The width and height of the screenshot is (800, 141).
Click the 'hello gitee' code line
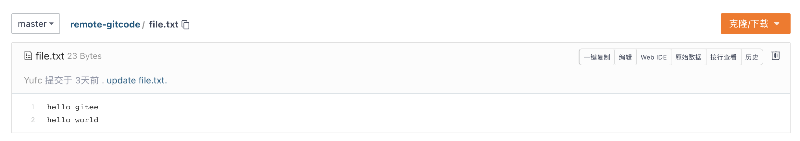point(73,107)
